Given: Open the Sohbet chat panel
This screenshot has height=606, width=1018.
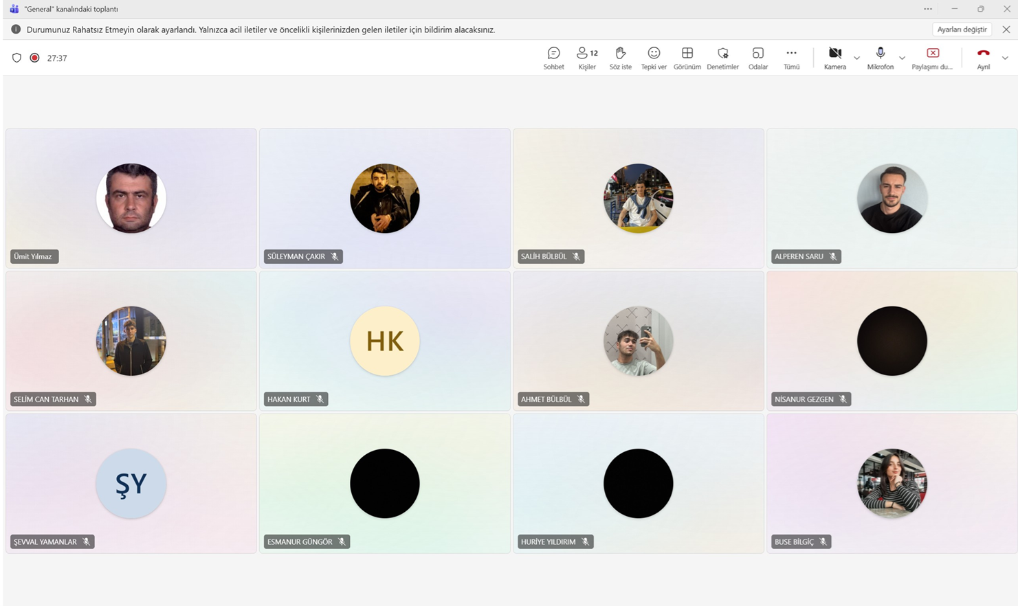Looking at the screenshot, I should [553, 58].
